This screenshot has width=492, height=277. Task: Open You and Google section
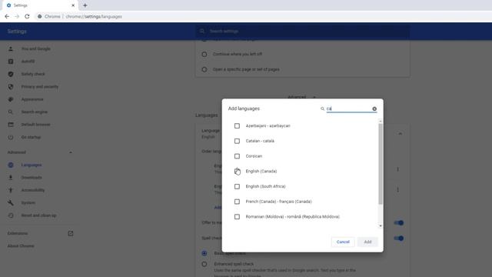pyautogui.click(x=36, y=49)
